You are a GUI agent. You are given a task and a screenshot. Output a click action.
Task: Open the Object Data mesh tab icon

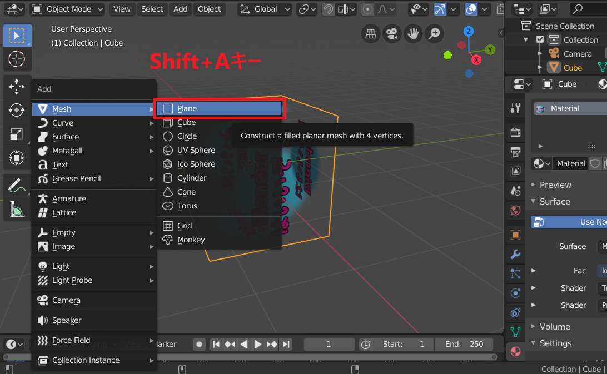click(515, 332)
